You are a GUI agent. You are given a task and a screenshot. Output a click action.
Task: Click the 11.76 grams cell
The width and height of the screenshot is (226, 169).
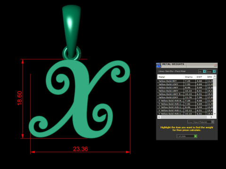(190, 97)
